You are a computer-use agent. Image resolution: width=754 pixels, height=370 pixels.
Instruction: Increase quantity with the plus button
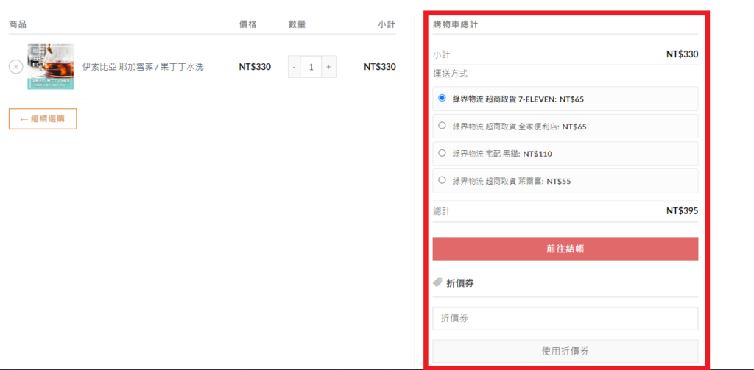click(328, 67)
